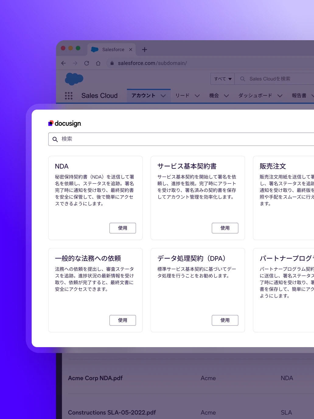
Task: Select the 機会 navigation tab
Action: click(214, 96)
